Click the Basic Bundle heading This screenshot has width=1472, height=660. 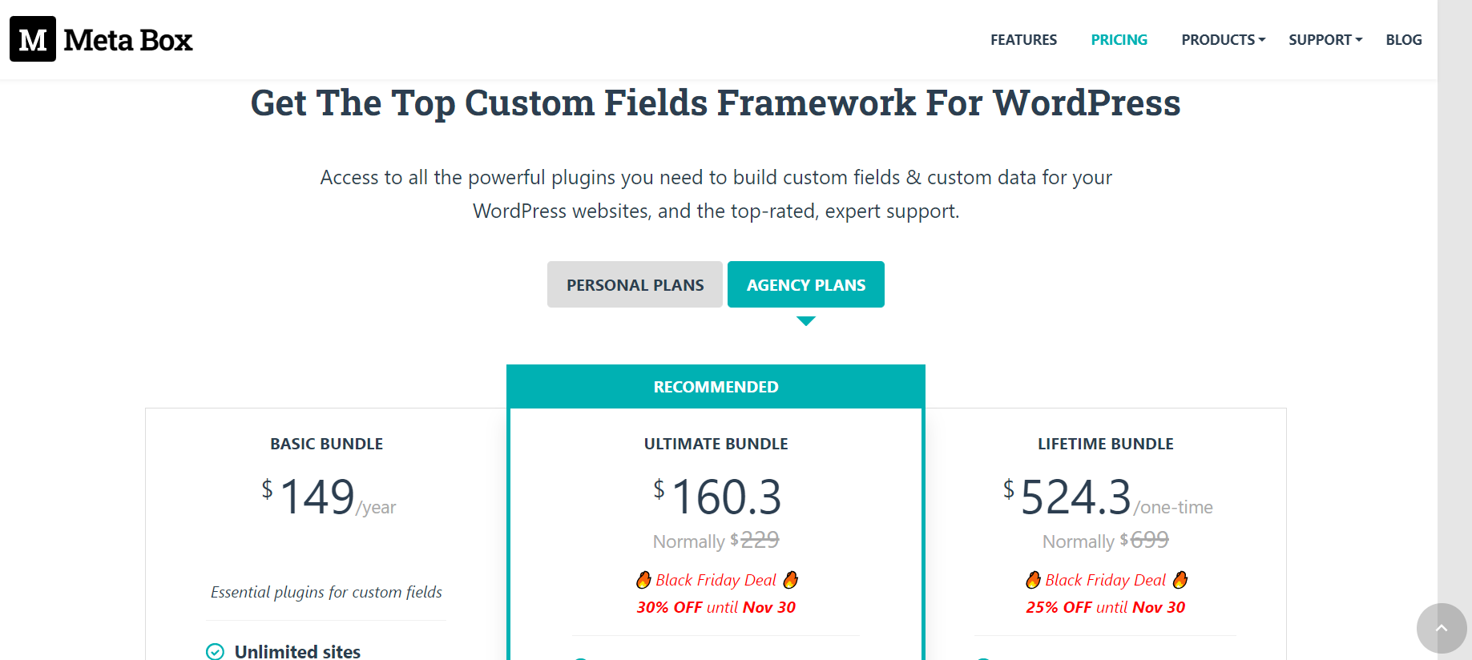[326, 444]
